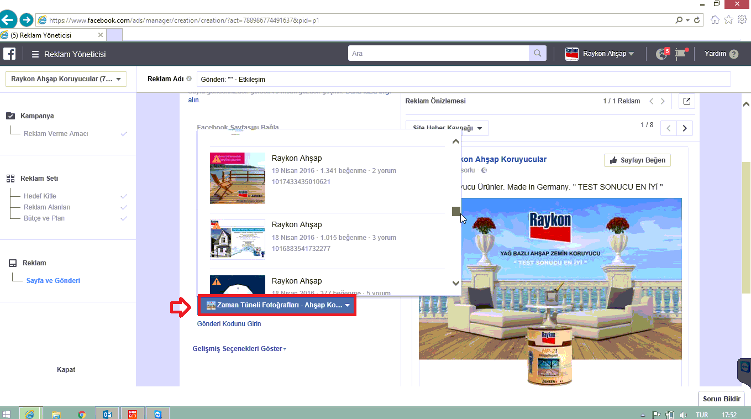Select the 19 Nisan 2016 Raykon Ahşap post thumbnail
The height and width of the screenshot is (419, 751).
tap(238, 178)
